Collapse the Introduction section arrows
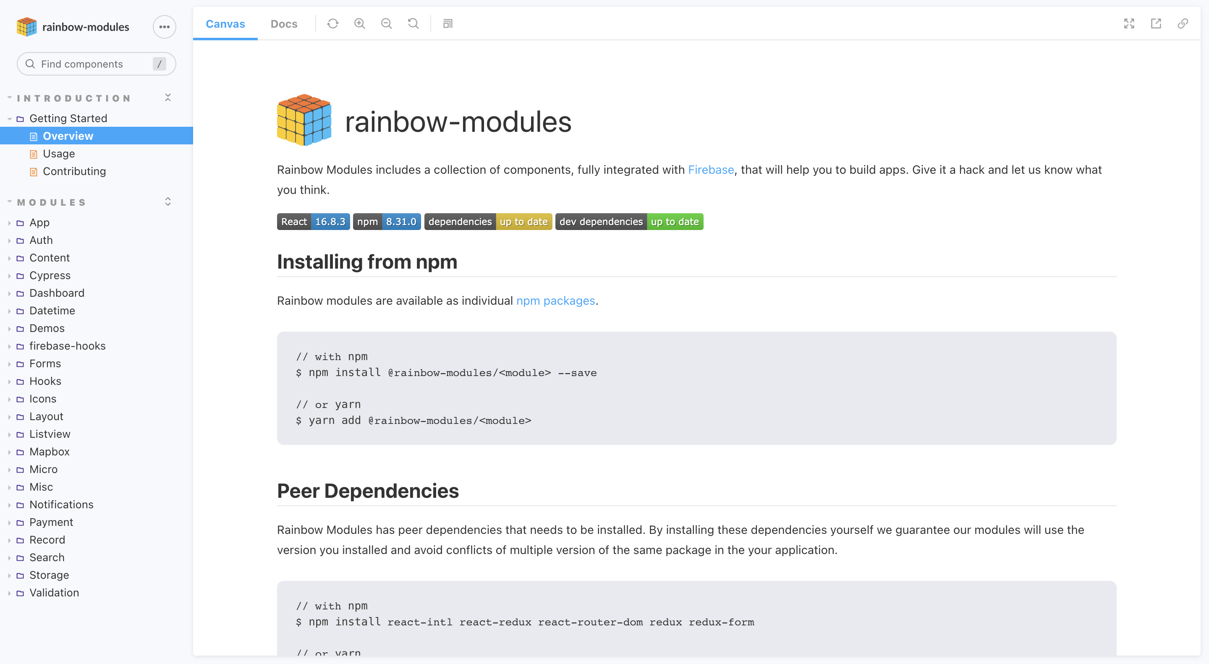Viewport: 1209px width, 664px height. 168,98
